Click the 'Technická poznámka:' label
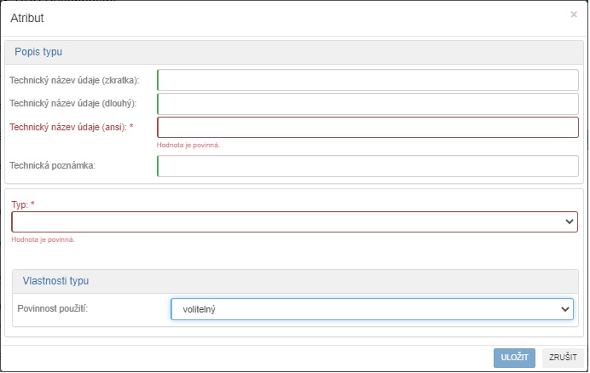590x373 pixels. tap(53, 166)
